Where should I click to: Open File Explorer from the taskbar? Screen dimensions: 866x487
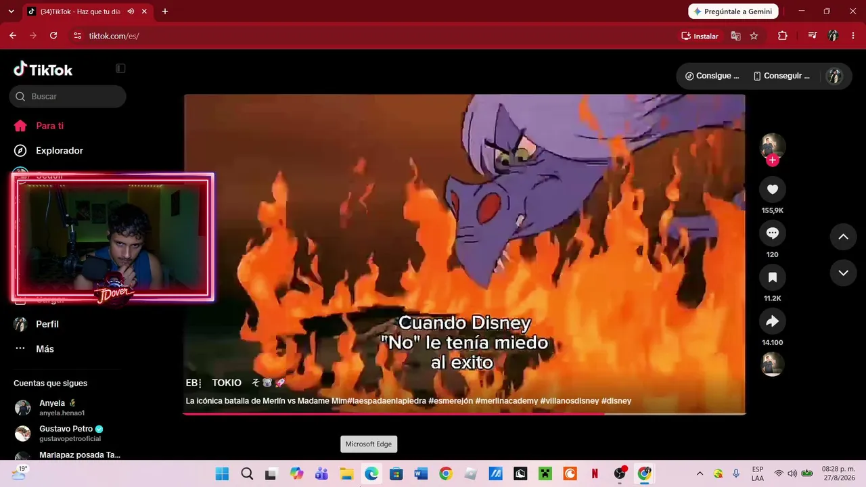click(x=346, y=473)
